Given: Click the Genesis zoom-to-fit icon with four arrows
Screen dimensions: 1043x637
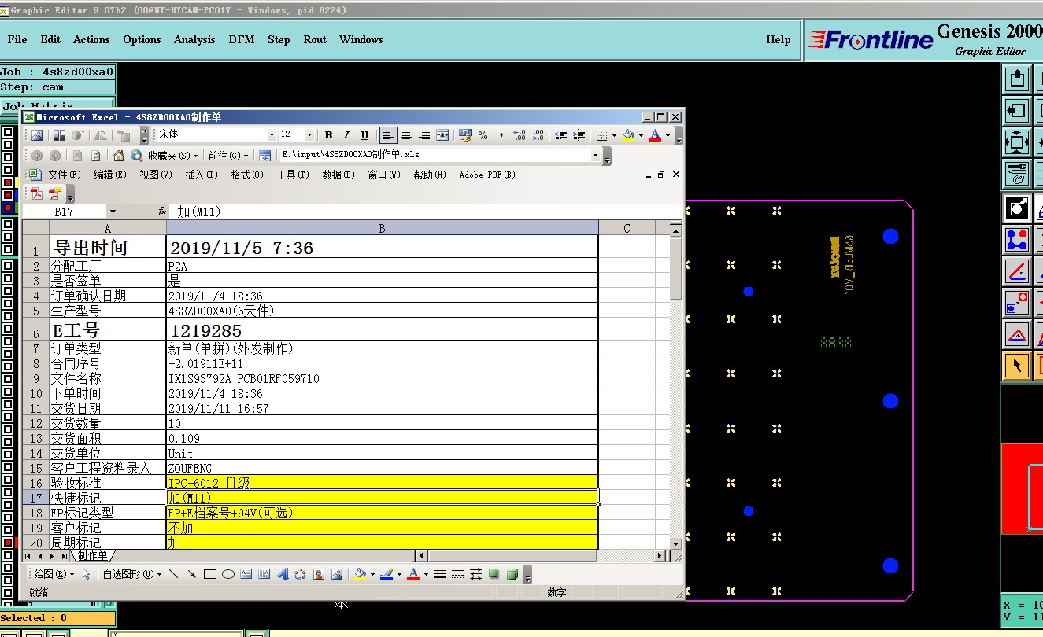Looking at the screenshot, I should (1017, 142).
